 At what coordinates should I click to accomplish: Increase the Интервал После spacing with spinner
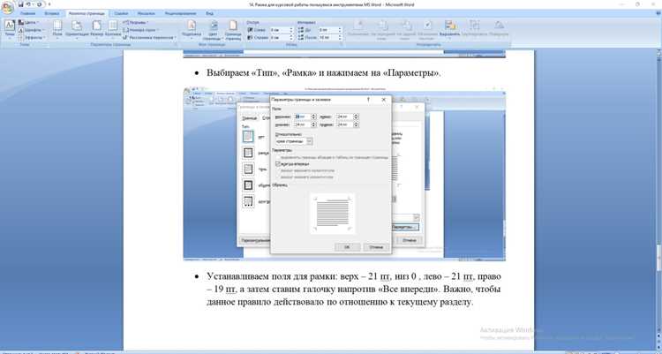340,36
